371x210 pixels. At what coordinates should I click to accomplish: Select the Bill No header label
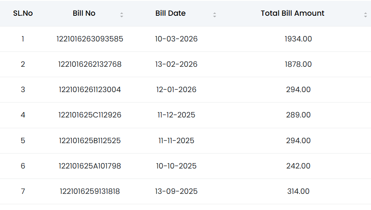pos(84,13)
